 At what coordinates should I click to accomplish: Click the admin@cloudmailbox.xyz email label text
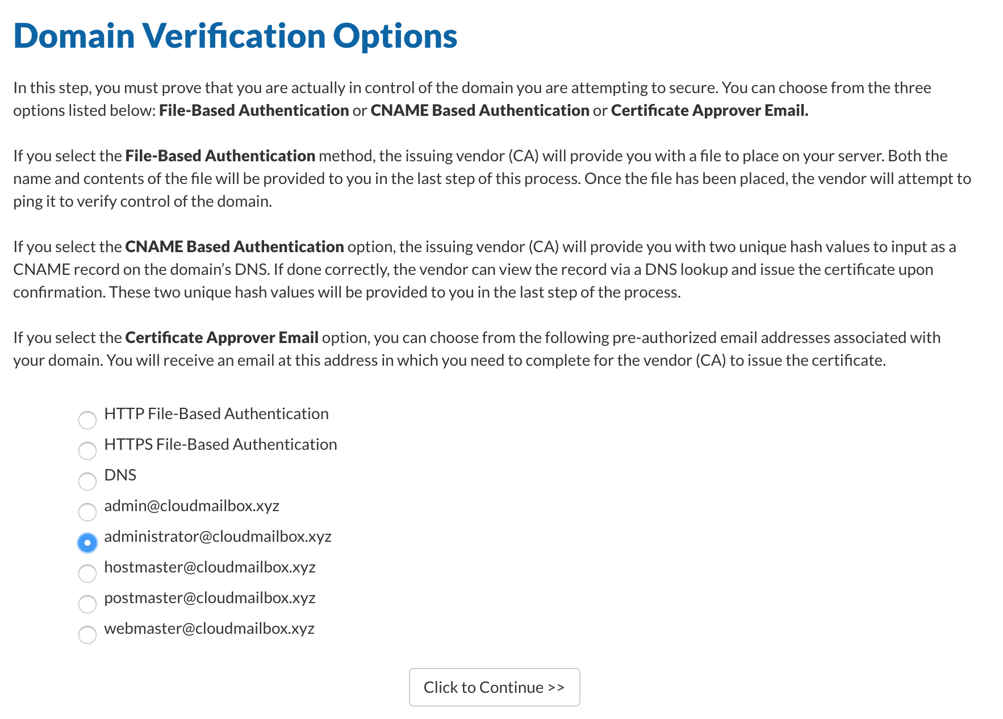(191, 506)
